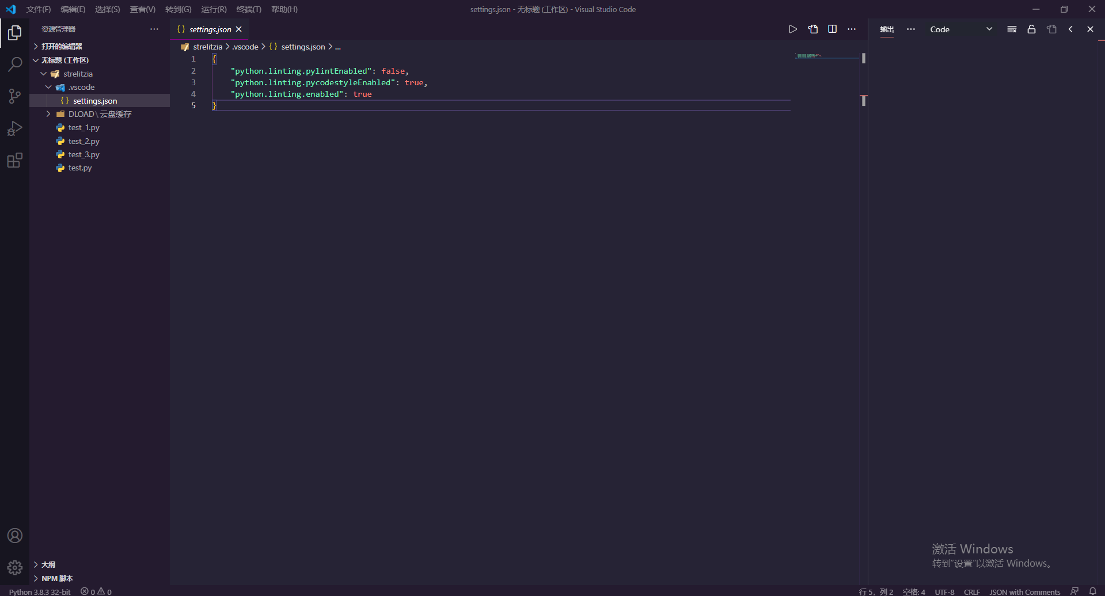Expand the 打开的编辑器 section
The image size is (1105, 596).
[100, 46]
